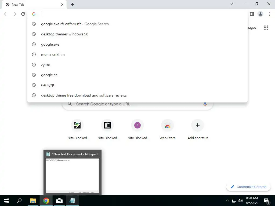Click the Google G icon in omnibox
Image resolution: width=275 pixels, height=206 pixels.
34,14
